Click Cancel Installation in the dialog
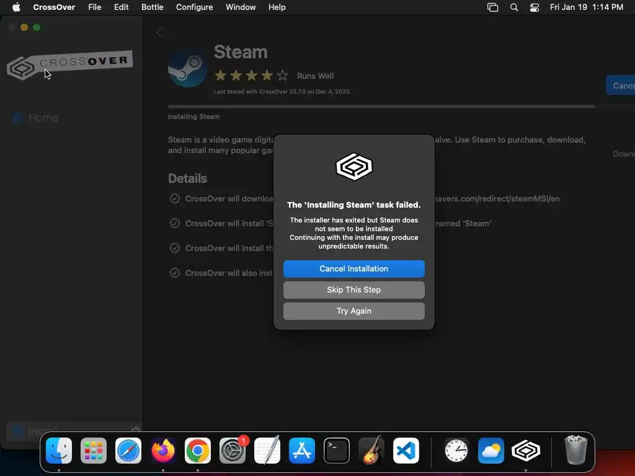This screenshot has width=635, height=476. coord(353,269)
